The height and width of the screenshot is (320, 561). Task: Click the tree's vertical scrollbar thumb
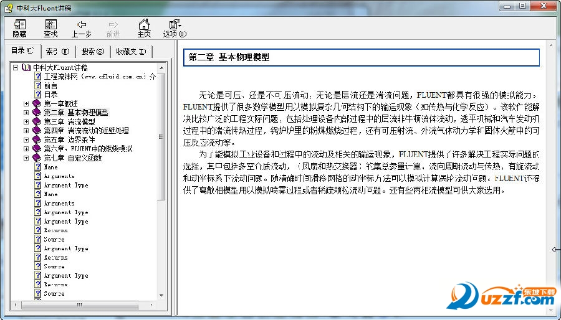pos(161,136)
